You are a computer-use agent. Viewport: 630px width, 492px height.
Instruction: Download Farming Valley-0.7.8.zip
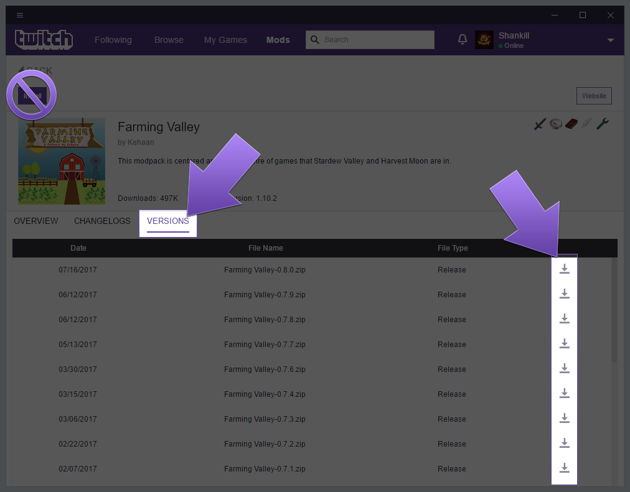click(x=565, y=318)
